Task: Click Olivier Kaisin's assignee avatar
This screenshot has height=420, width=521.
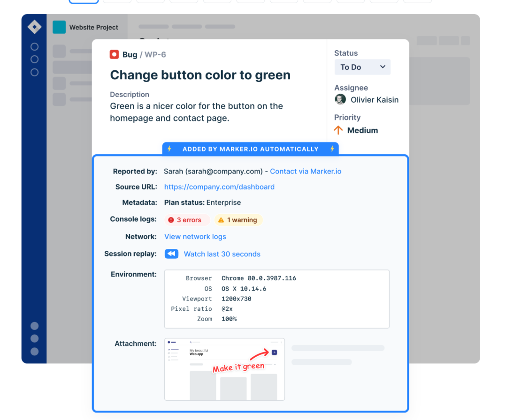Action: 340,99
